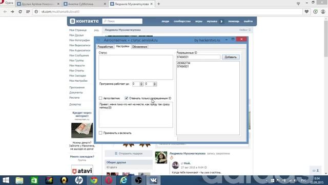Close the Людмила Мухаматкулова tab
Viewport: 328px width, 185px height.
point(152,4)
